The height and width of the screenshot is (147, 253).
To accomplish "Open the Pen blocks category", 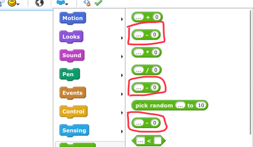I will pyautogui.click(x=70, y=74).
